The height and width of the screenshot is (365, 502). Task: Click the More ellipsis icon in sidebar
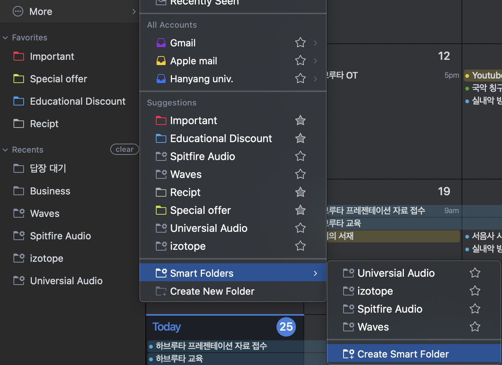18,12
